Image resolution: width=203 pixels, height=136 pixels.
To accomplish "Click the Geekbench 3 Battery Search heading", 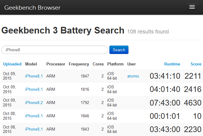I will click(x=63, y=30).
